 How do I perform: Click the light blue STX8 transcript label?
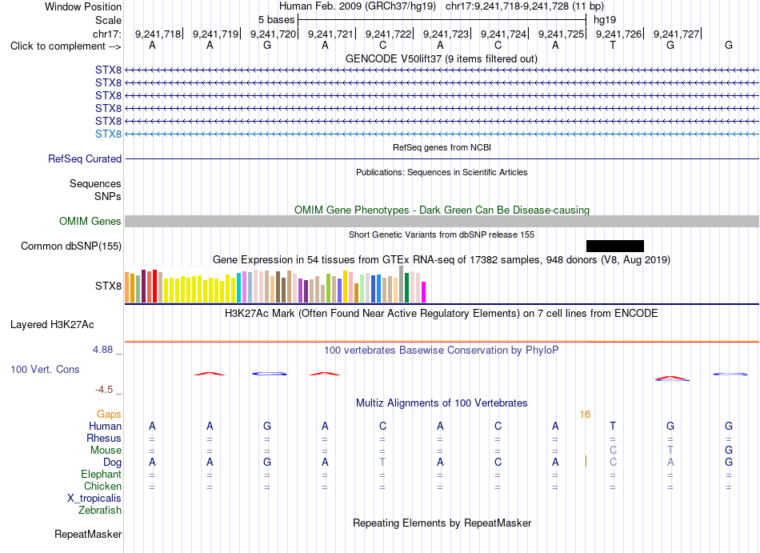click(108, 134)
